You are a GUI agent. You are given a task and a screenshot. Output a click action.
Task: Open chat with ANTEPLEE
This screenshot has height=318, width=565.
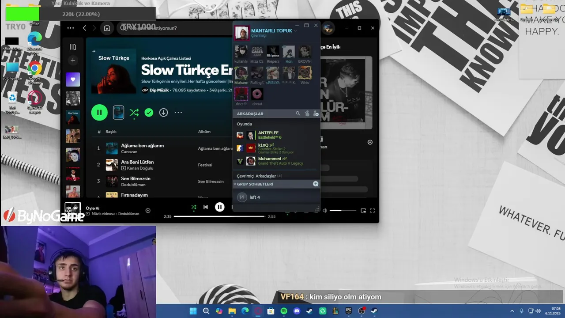click(x=276, y=135)
